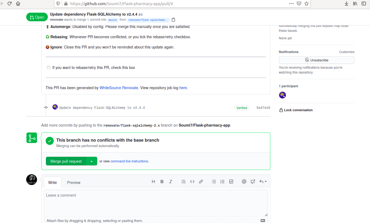Click the renovate author name in header
The width and height of the screenshot is (370, 223).
pyautogui.click(x=56, y=20)
